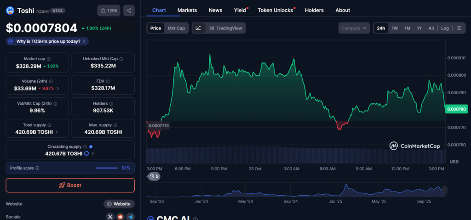Select the 1W time range
Screen dimensions: 471x220
(395, 28)
